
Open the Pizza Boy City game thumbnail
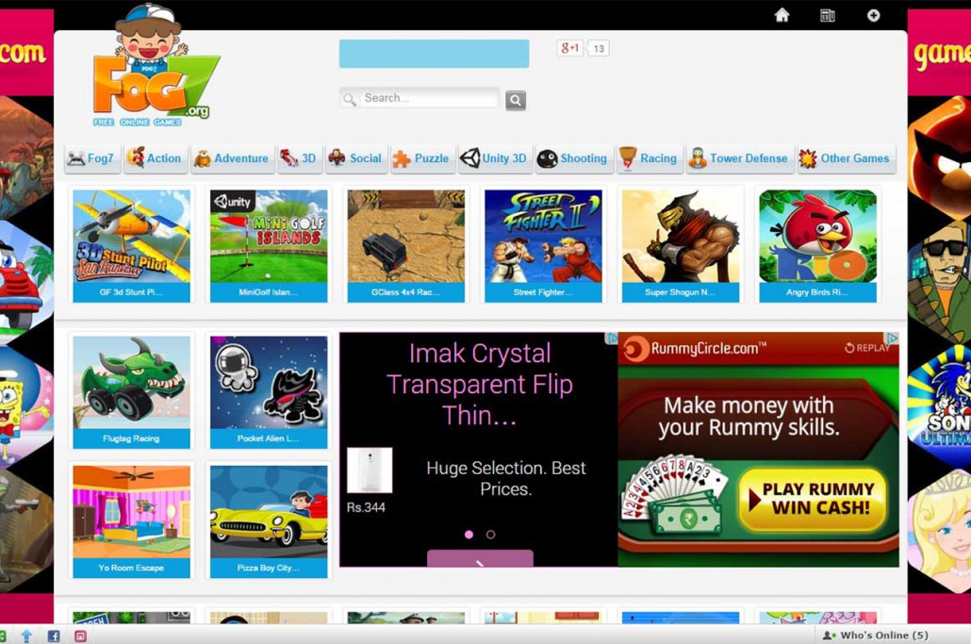click(x=269, y=521)
